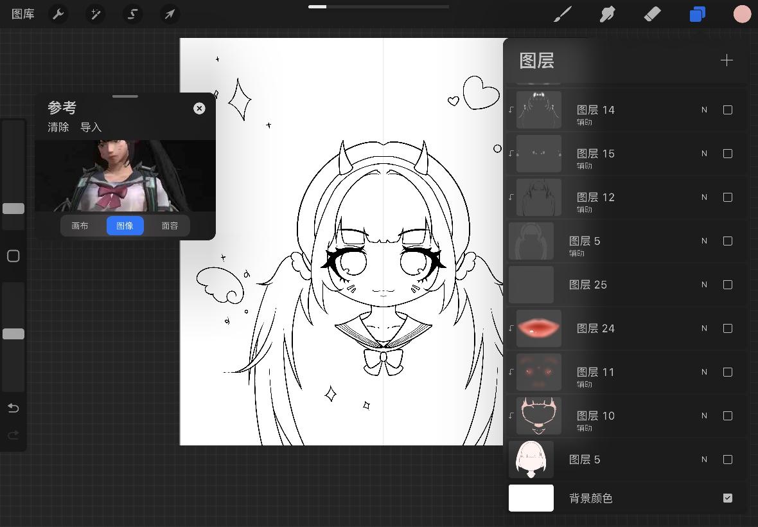The height and width of the screenshot is (527, 758).
Task: Activate the Selection S-shaped tool
Action: [132, 14]
